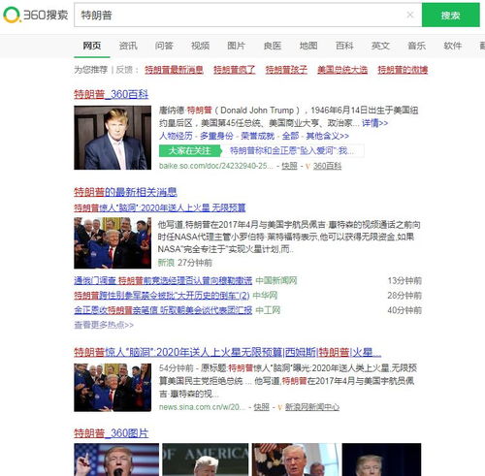485x476 pixels.
Task: Go to the 良医 tab
Action: [x=273, y=46]
